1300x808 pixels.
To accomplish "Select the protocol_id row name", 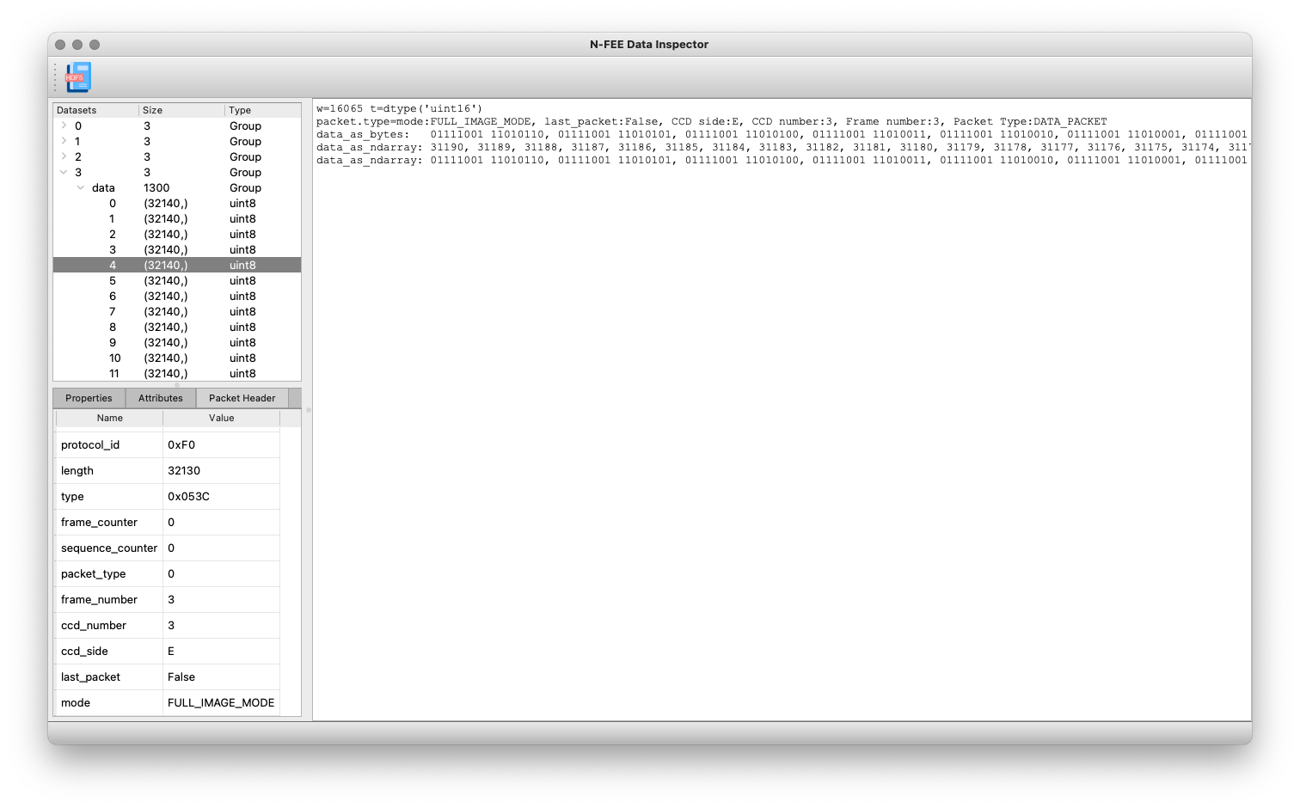I will click(90, 444).
